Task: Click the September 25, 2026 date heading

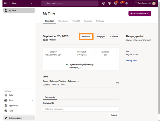Action: [x=56, y=36]
